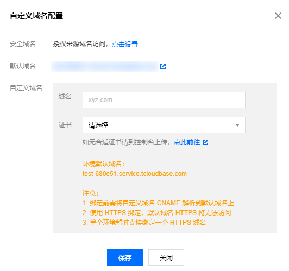Click external-link icon beside 点此前往
This screenshot has height=271, width=289.
(x=205, y=142)
